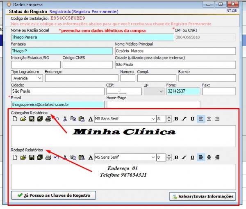Select center alignment in Cabeçalho toolbar
The width and height of the screenshot is (246, 209).
pos(209,119)
